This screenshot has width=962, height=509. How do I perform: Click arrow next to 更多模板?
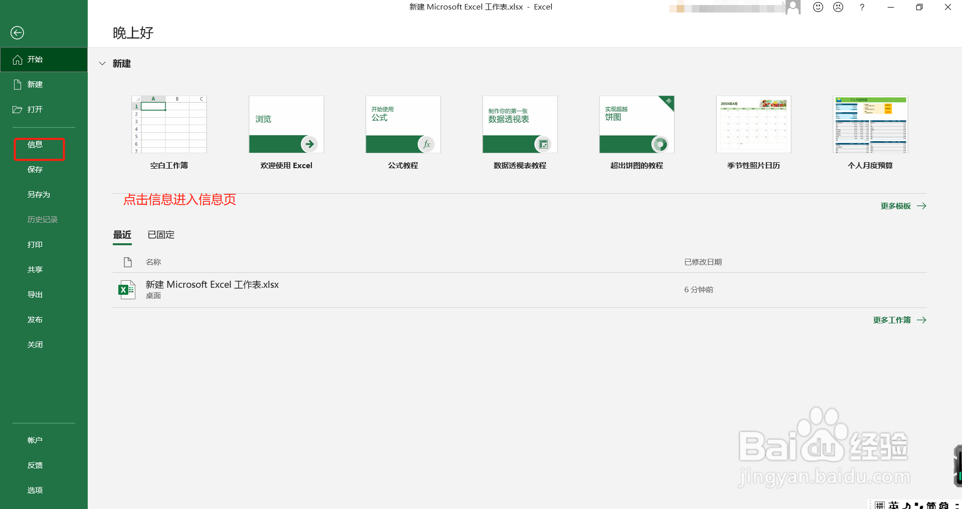point(921,206)
